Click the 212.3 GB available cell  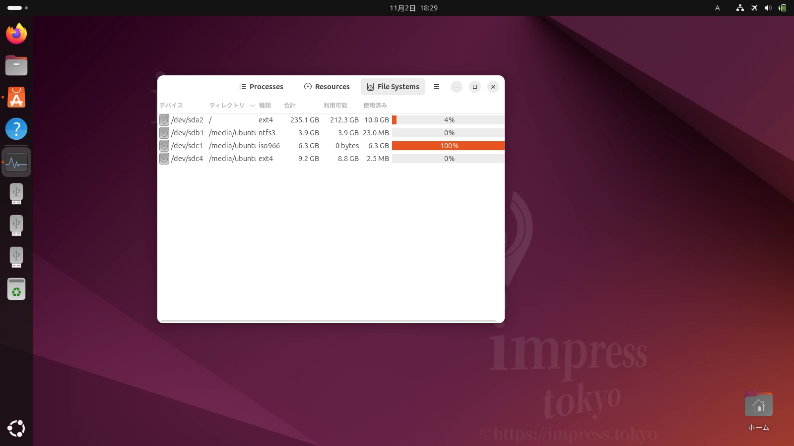(x=344, y=120)
